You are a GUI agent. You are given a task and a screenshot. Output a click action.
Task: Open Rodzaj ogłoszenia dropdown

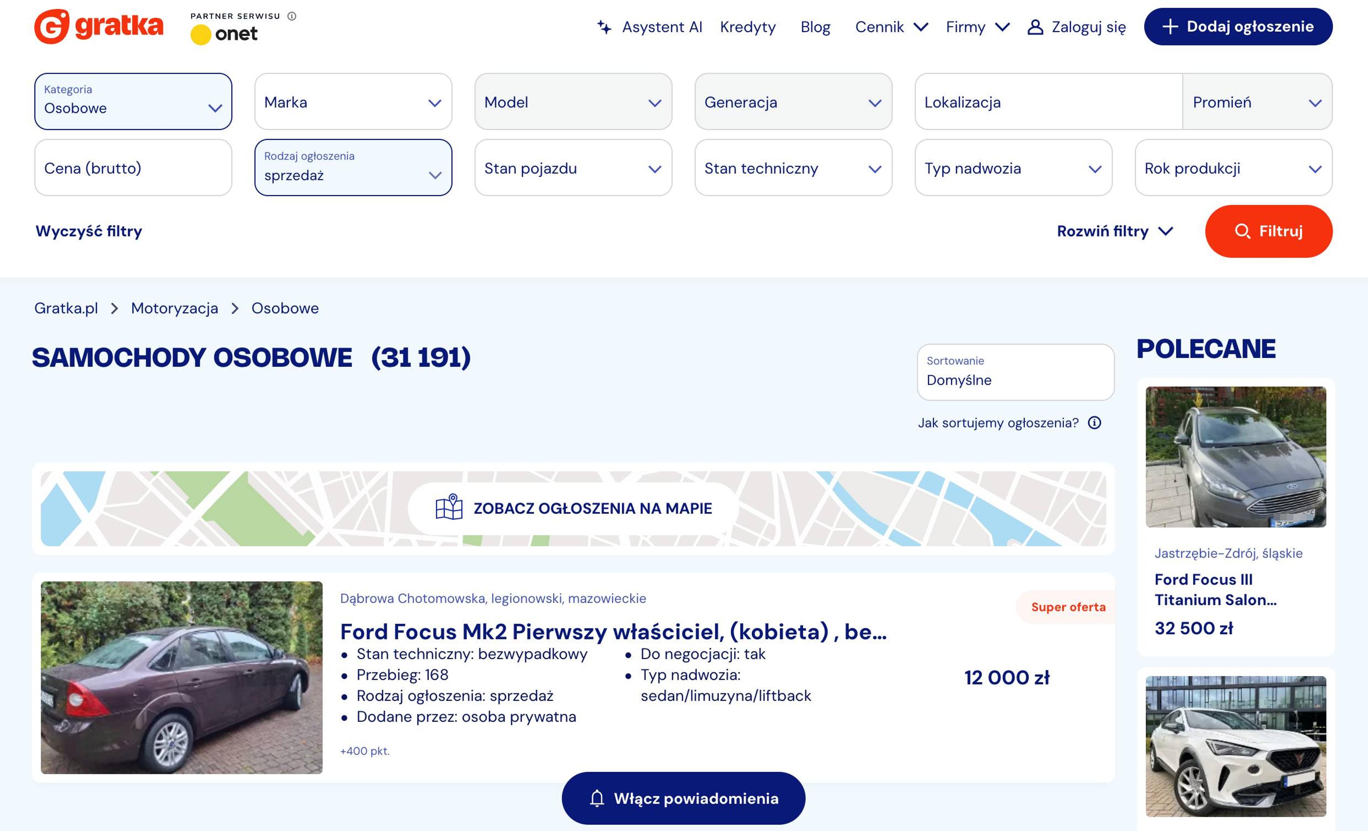coord(353,167)
